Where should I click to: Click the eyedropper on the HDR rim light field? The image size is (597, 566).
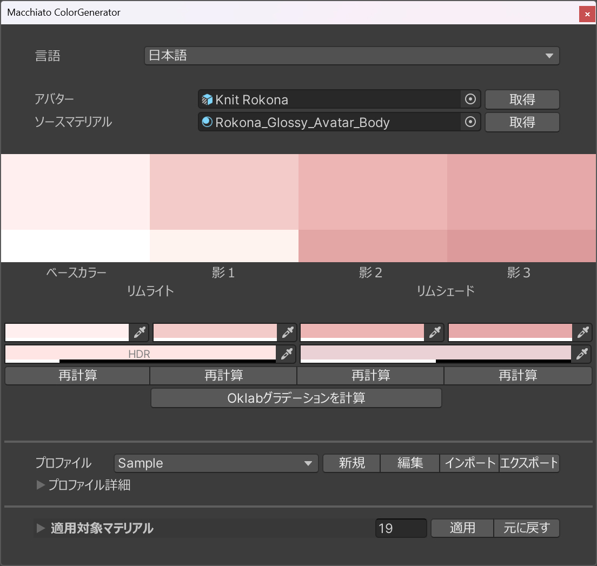tap(287, 354)
